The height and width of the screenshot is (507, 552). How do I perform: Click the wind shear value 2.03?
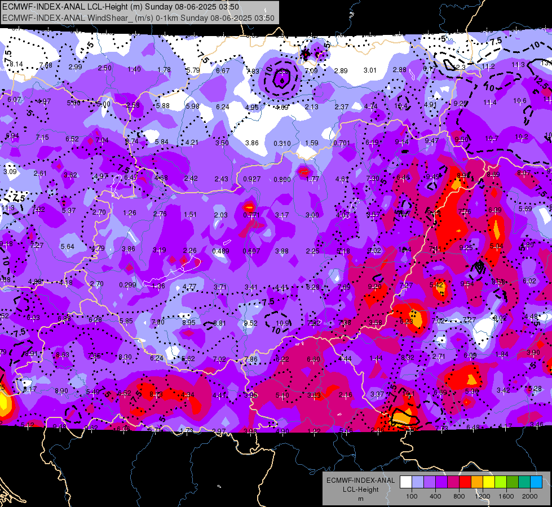click(x=220, y=215)
